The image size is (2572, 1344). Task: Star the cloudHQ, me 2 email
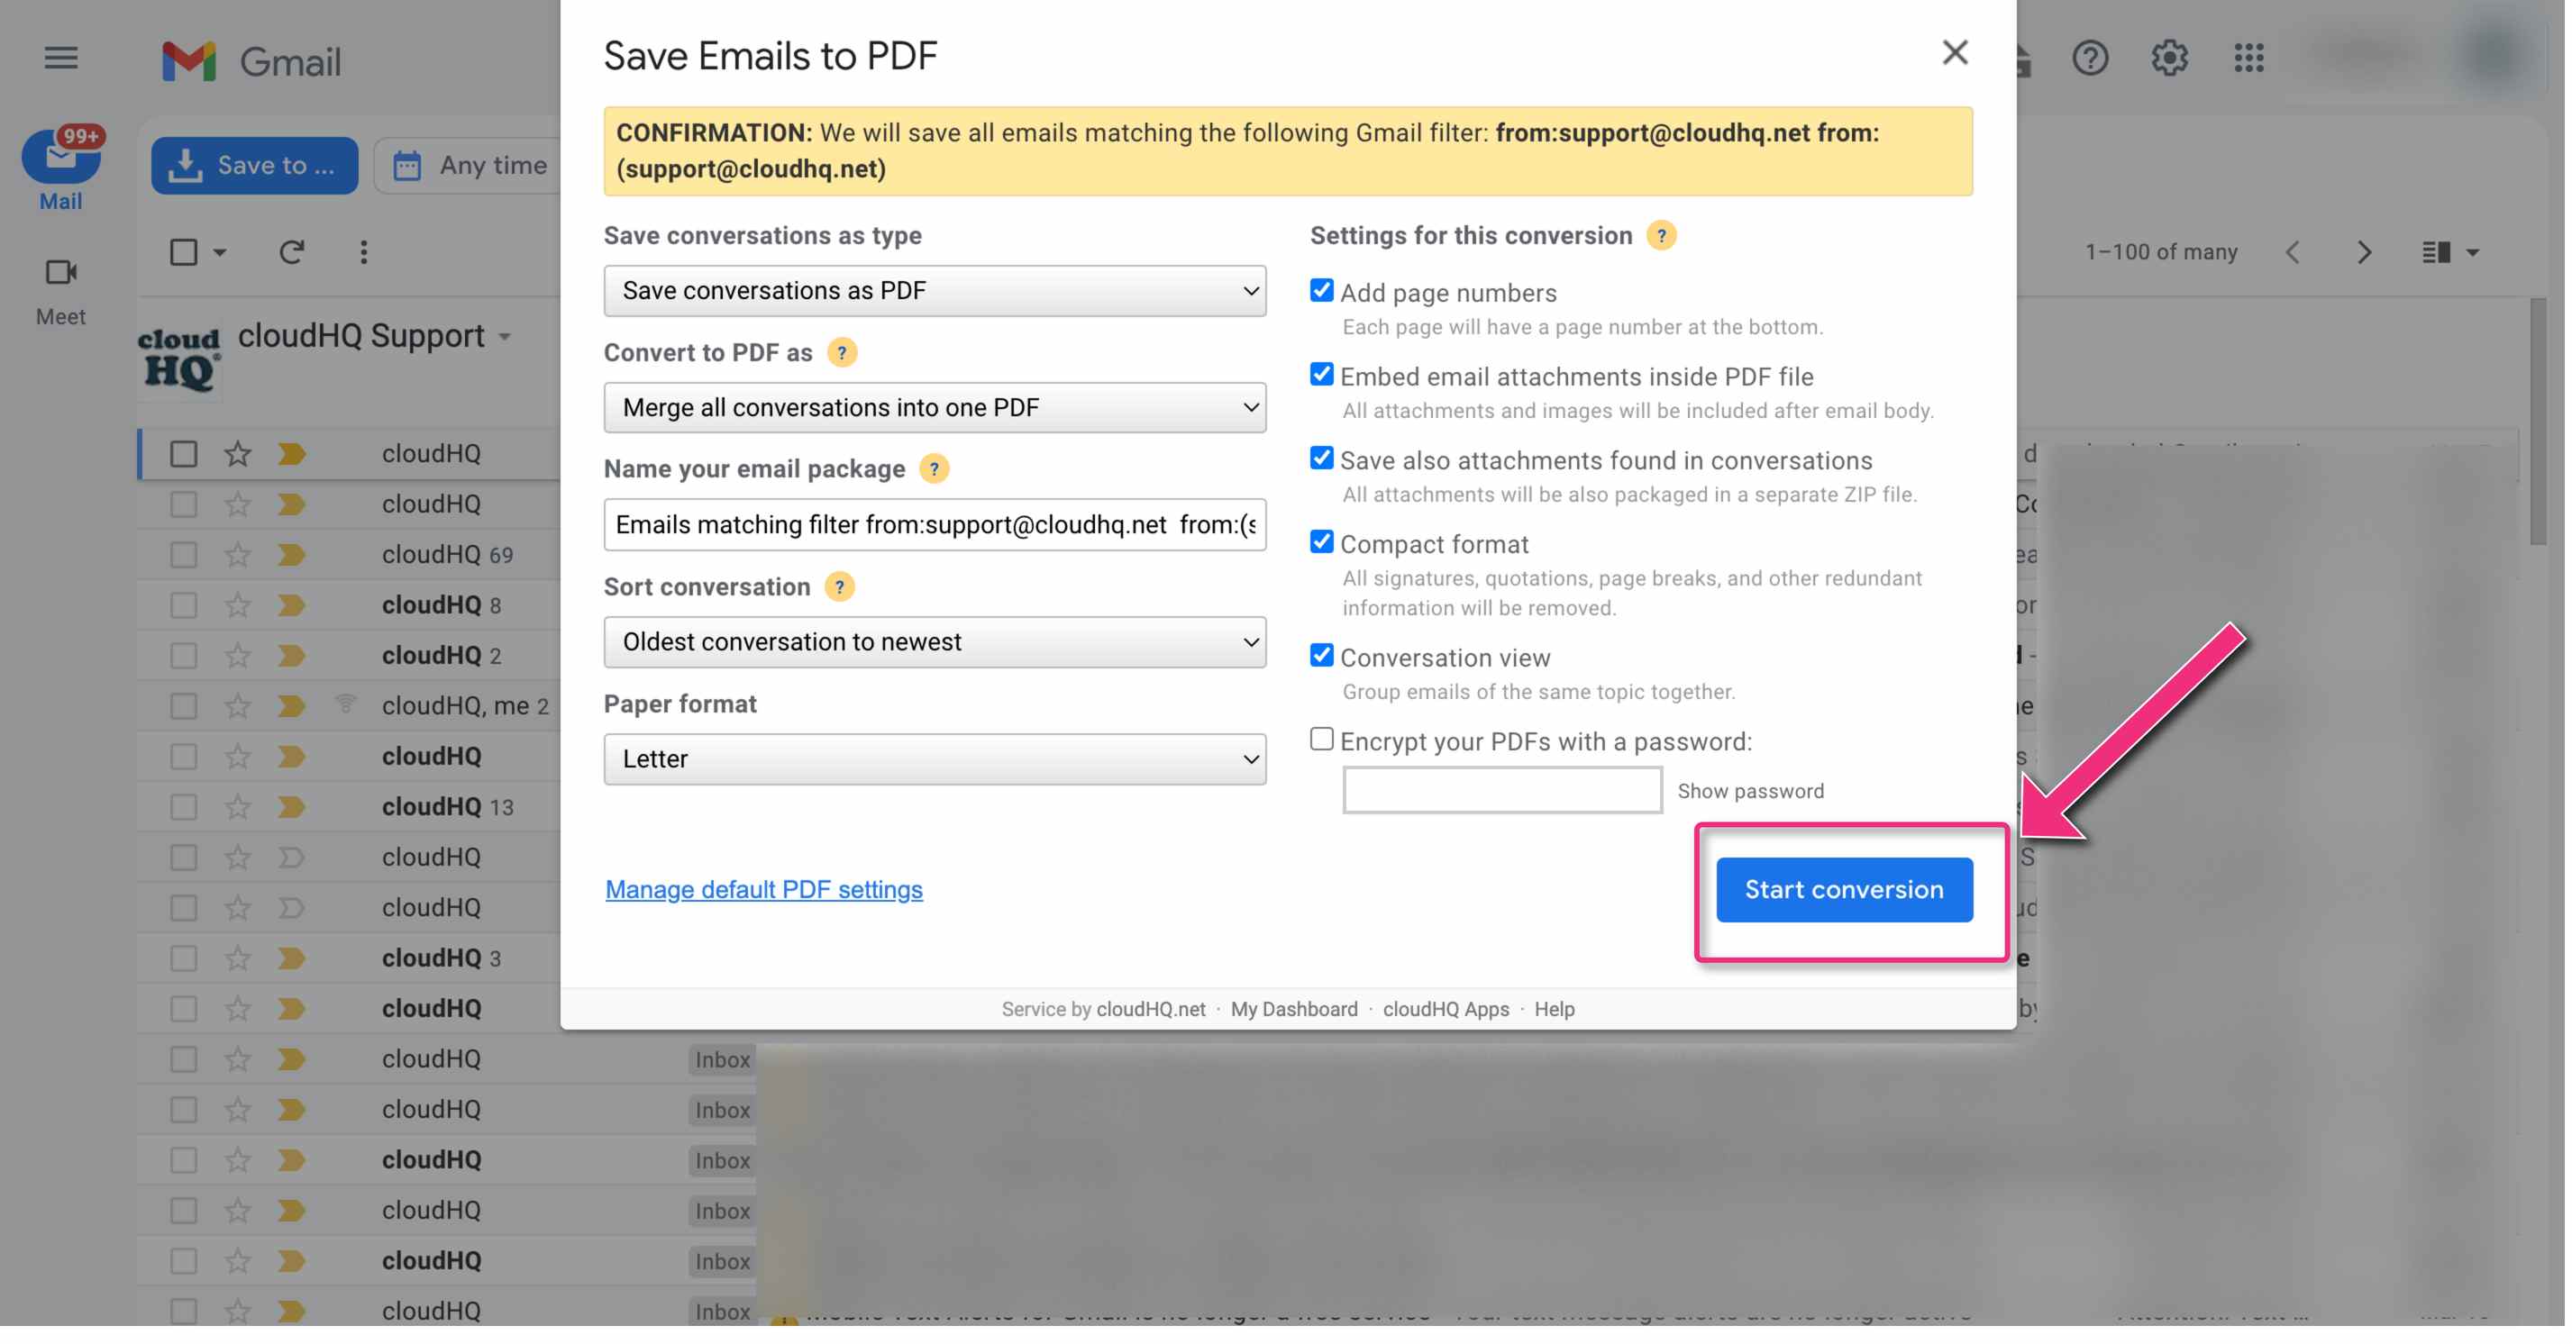pyautogui.click(x=237, y=705)
